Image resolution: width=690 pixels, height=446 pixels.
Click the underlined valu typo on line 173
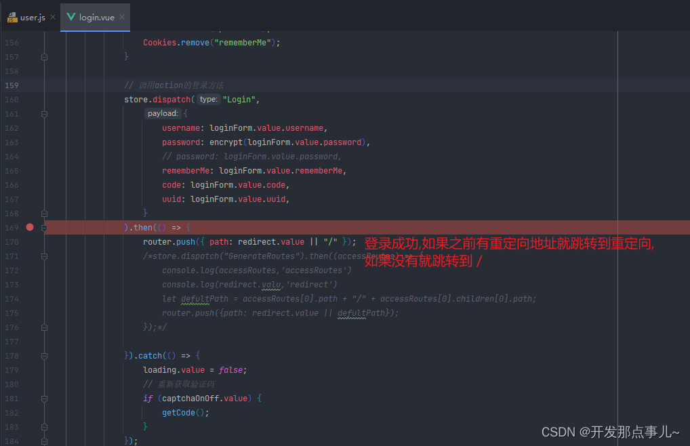pyautogui.click(x=271, y=285)
